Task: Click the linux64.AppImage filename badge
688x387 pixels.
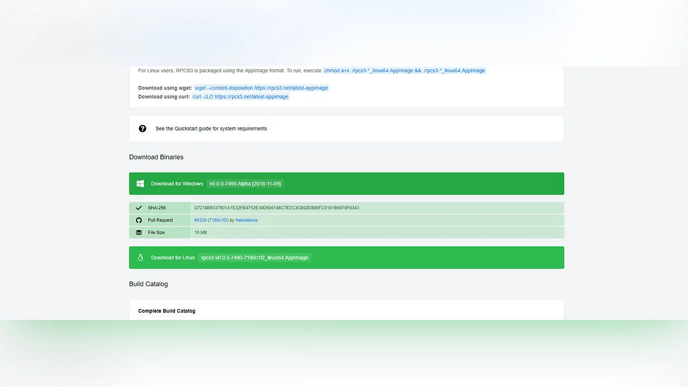Action: (x=255, y=257)
